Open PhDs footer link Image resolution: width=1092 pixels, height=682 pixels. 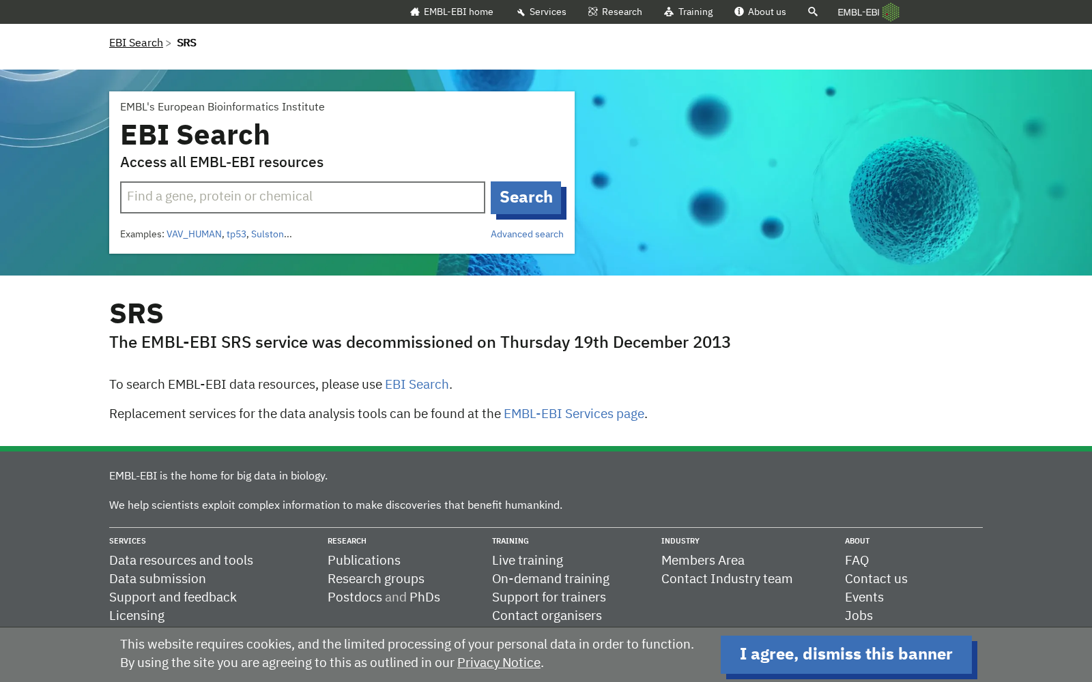tap(425, 597)
